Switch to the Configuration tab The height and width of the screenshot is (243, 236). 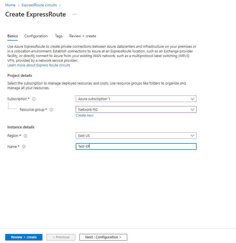point(36,36)
